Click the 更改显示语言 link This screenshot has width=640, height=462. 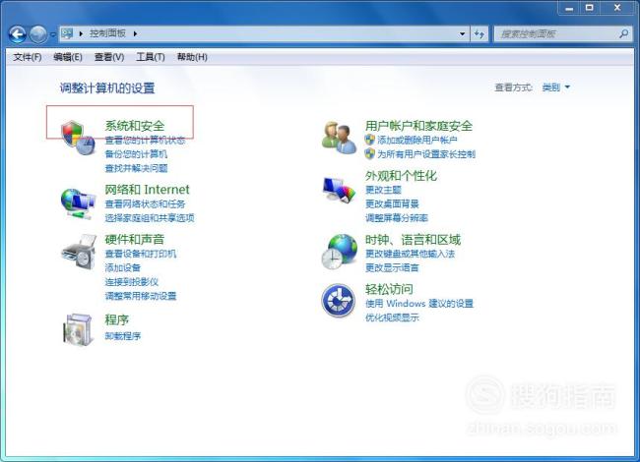[392, 267]
